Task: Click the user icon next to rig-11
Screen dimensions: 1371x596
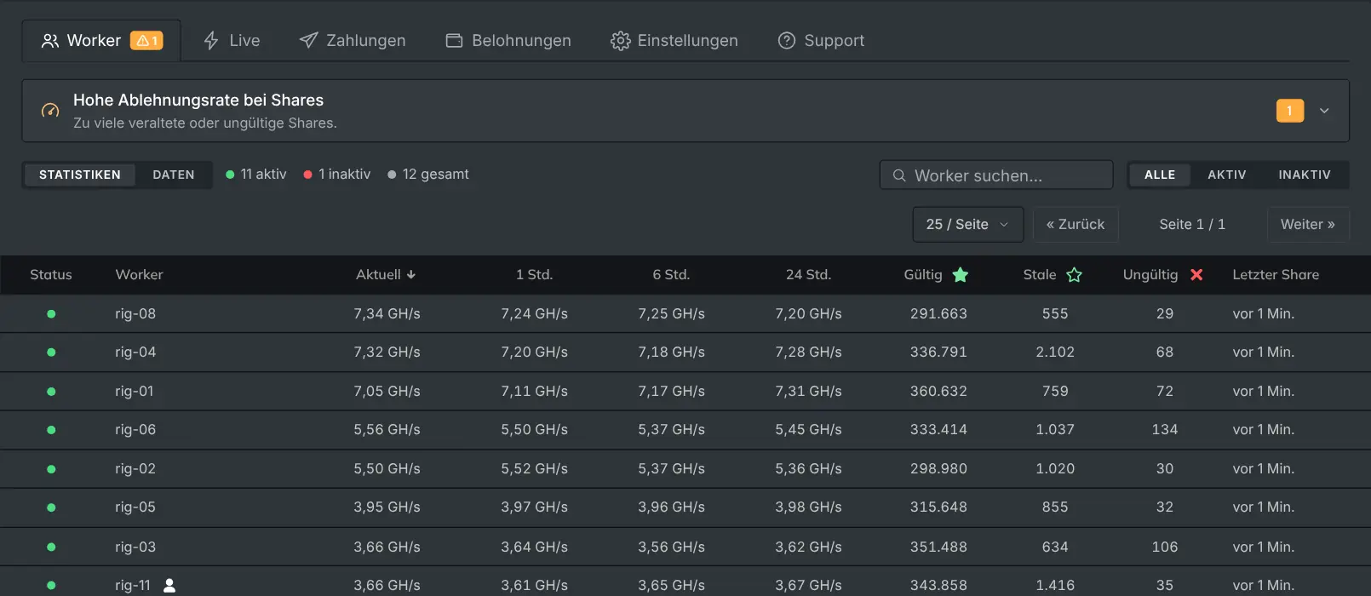Action: click(169, 586)
